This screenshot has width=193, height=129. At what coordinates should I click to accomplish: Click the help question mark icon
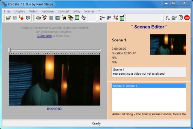181,18
